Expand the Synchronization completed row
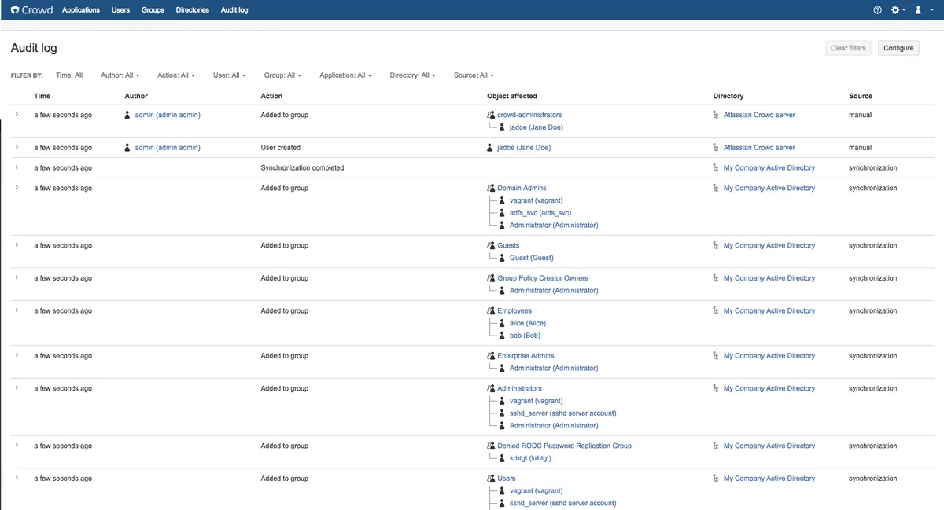This screenshot has height=510, width=944. 17,168
